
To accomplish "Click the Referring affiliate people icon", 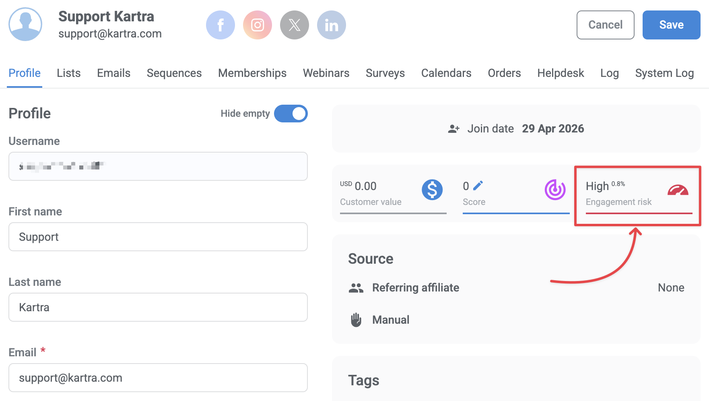I will [356, 287].
